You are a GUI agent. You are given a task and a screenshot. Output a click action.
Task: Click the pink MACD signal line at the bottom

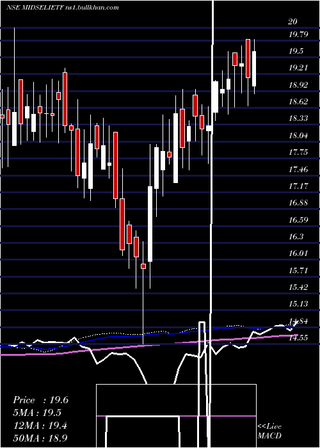(x=176, y=416)
